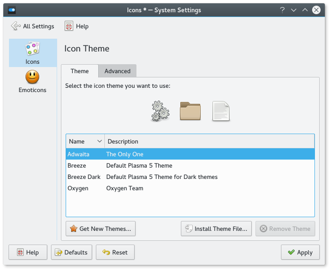Minimize the System Settings window
The width and height of the screenshot is (331, 271).
tap(294, 10)
